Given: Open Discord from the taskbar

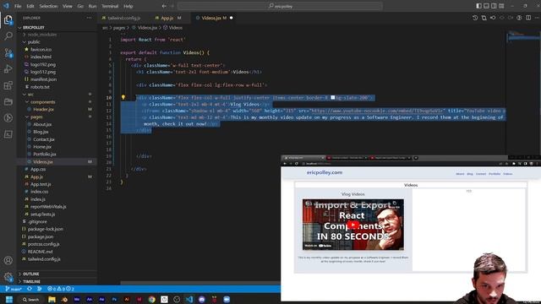Looking at the screenshot, I should click(202, 300).
